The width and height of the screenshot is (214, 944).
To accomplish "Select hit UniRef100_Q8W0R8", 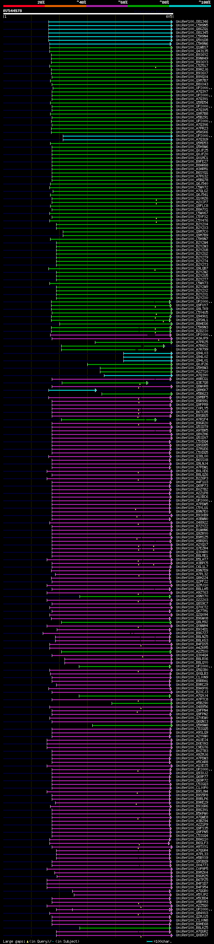I will pyautogui.click(x=192, y=386).
